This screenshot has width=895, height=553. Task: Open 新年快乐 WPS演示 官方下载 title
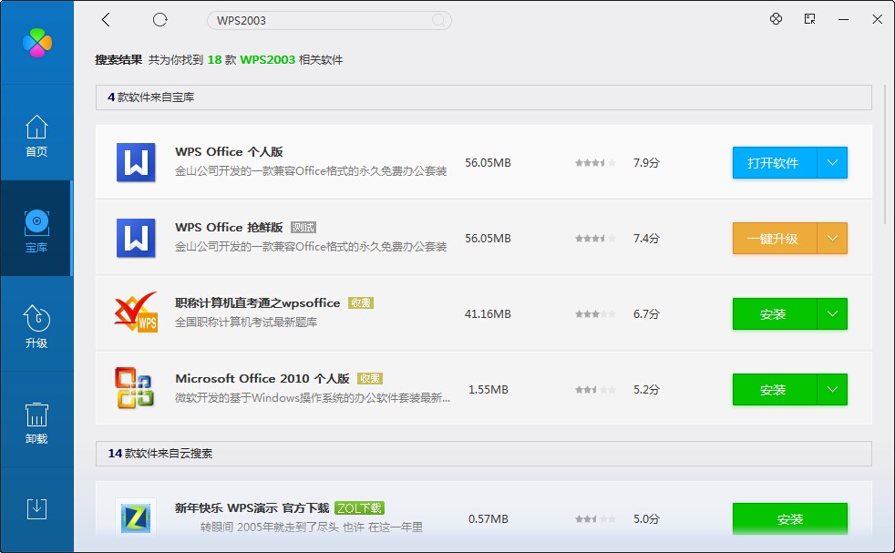coord(252,508)
